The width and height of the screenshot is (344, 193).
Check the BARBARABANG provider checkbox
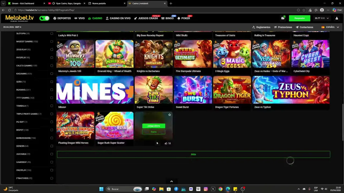coord(52,138)
